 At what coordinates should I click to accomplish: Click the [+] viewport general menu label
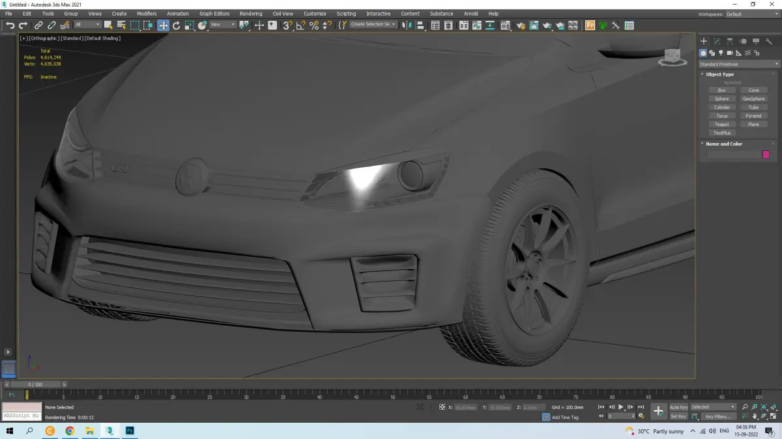(23, 38)
